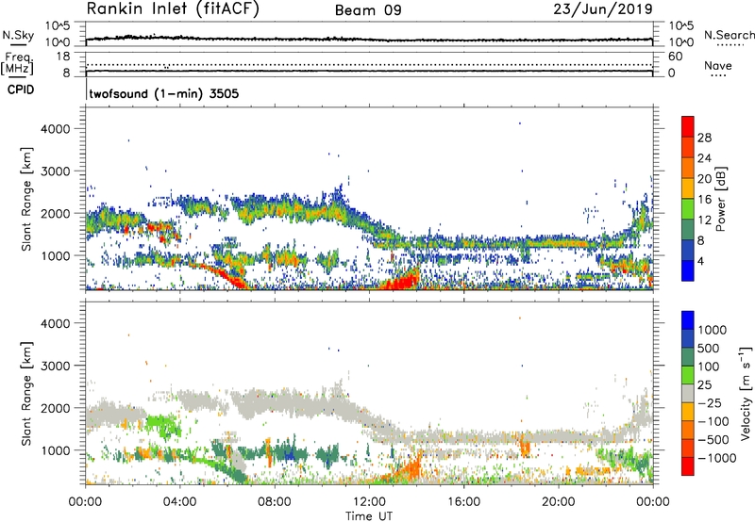Click '4000' on power panel range axis
755x522 pixels.
56,129
